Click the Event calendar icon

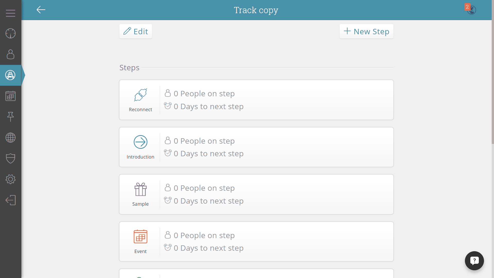(140, 237)
